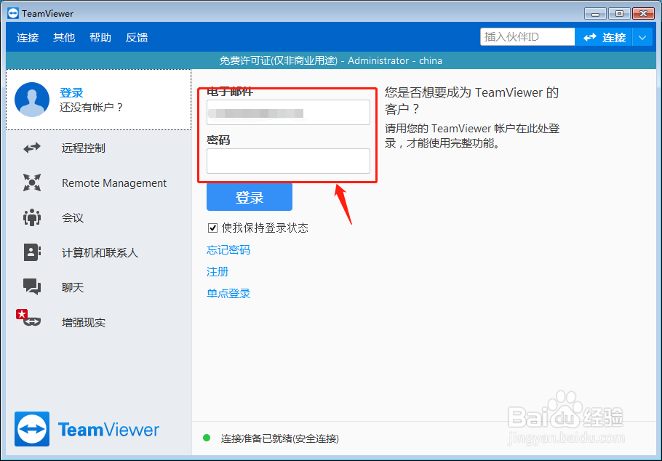Minimize the TeamViewer window
Screen dimensions: 662x461
(x=595, y=14)
